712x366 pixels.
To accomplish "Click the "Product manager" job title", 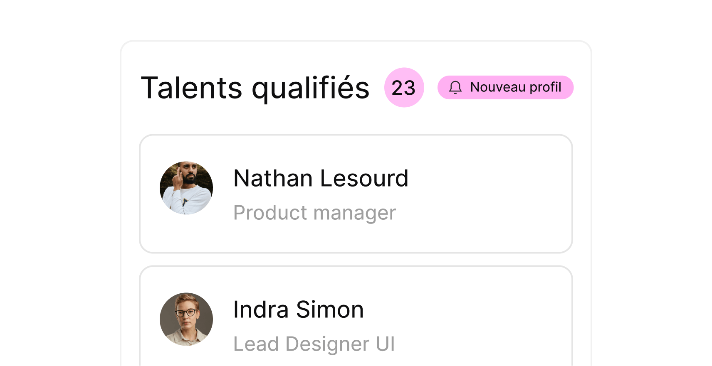I will [x=314, y=213].
